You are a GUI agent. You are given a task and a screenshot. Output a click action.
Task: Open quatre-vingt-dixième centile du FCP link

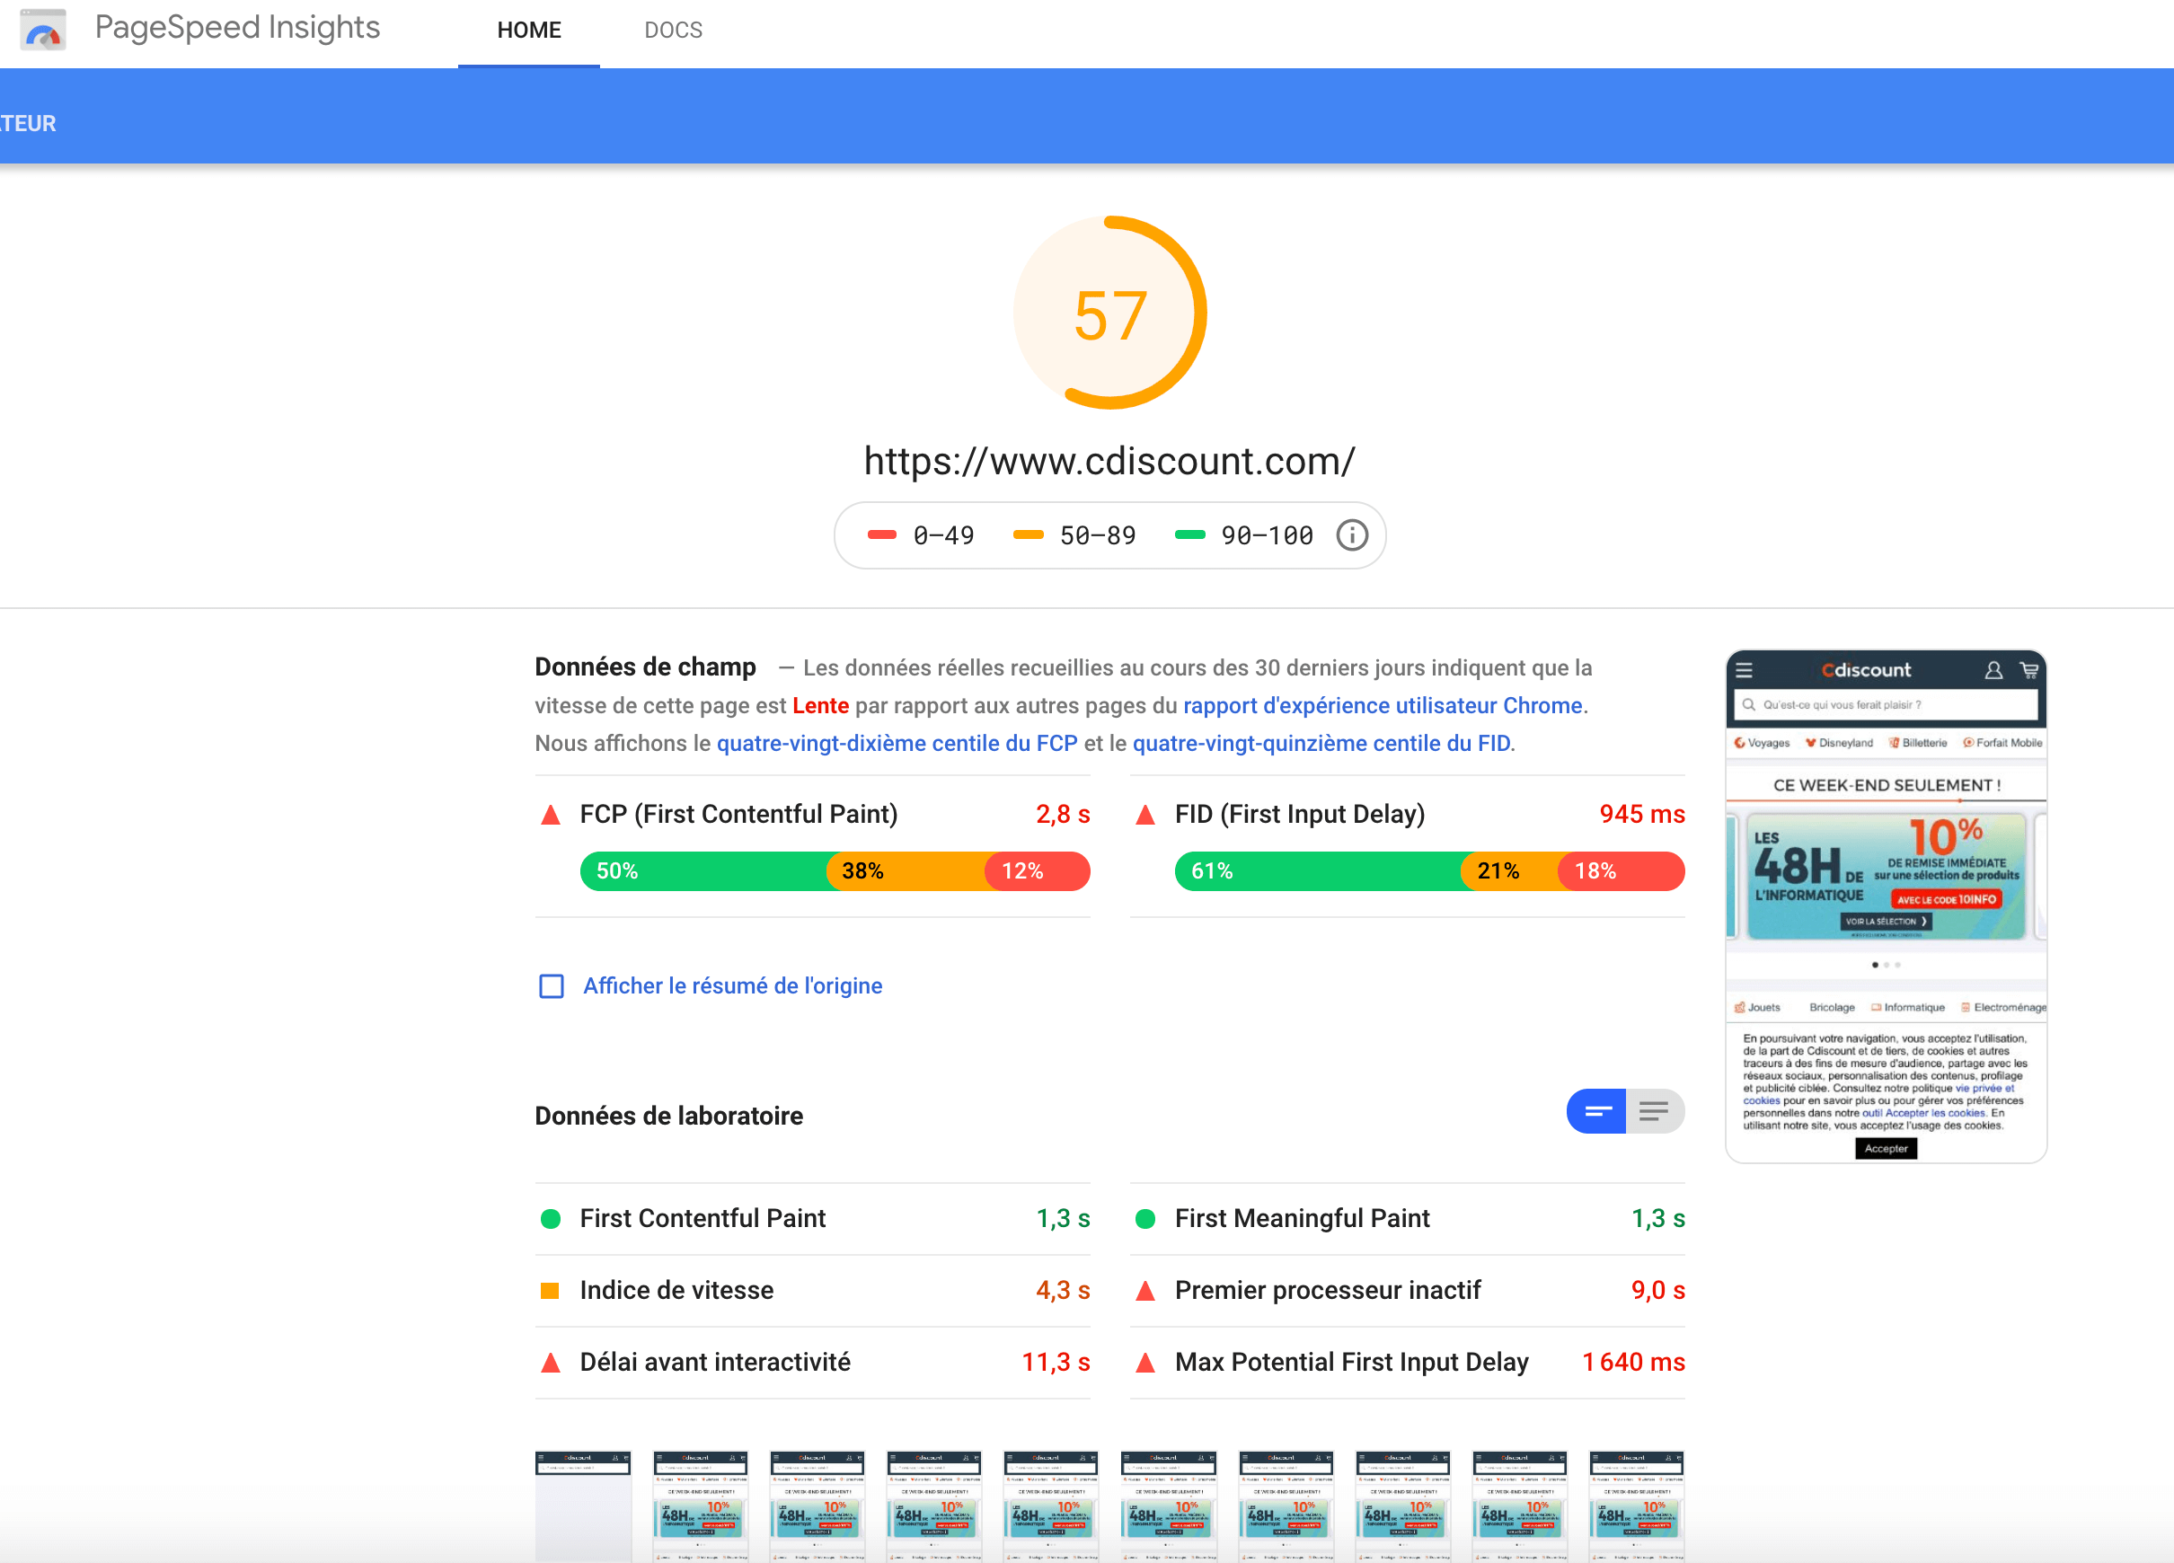tap(897, 744)
